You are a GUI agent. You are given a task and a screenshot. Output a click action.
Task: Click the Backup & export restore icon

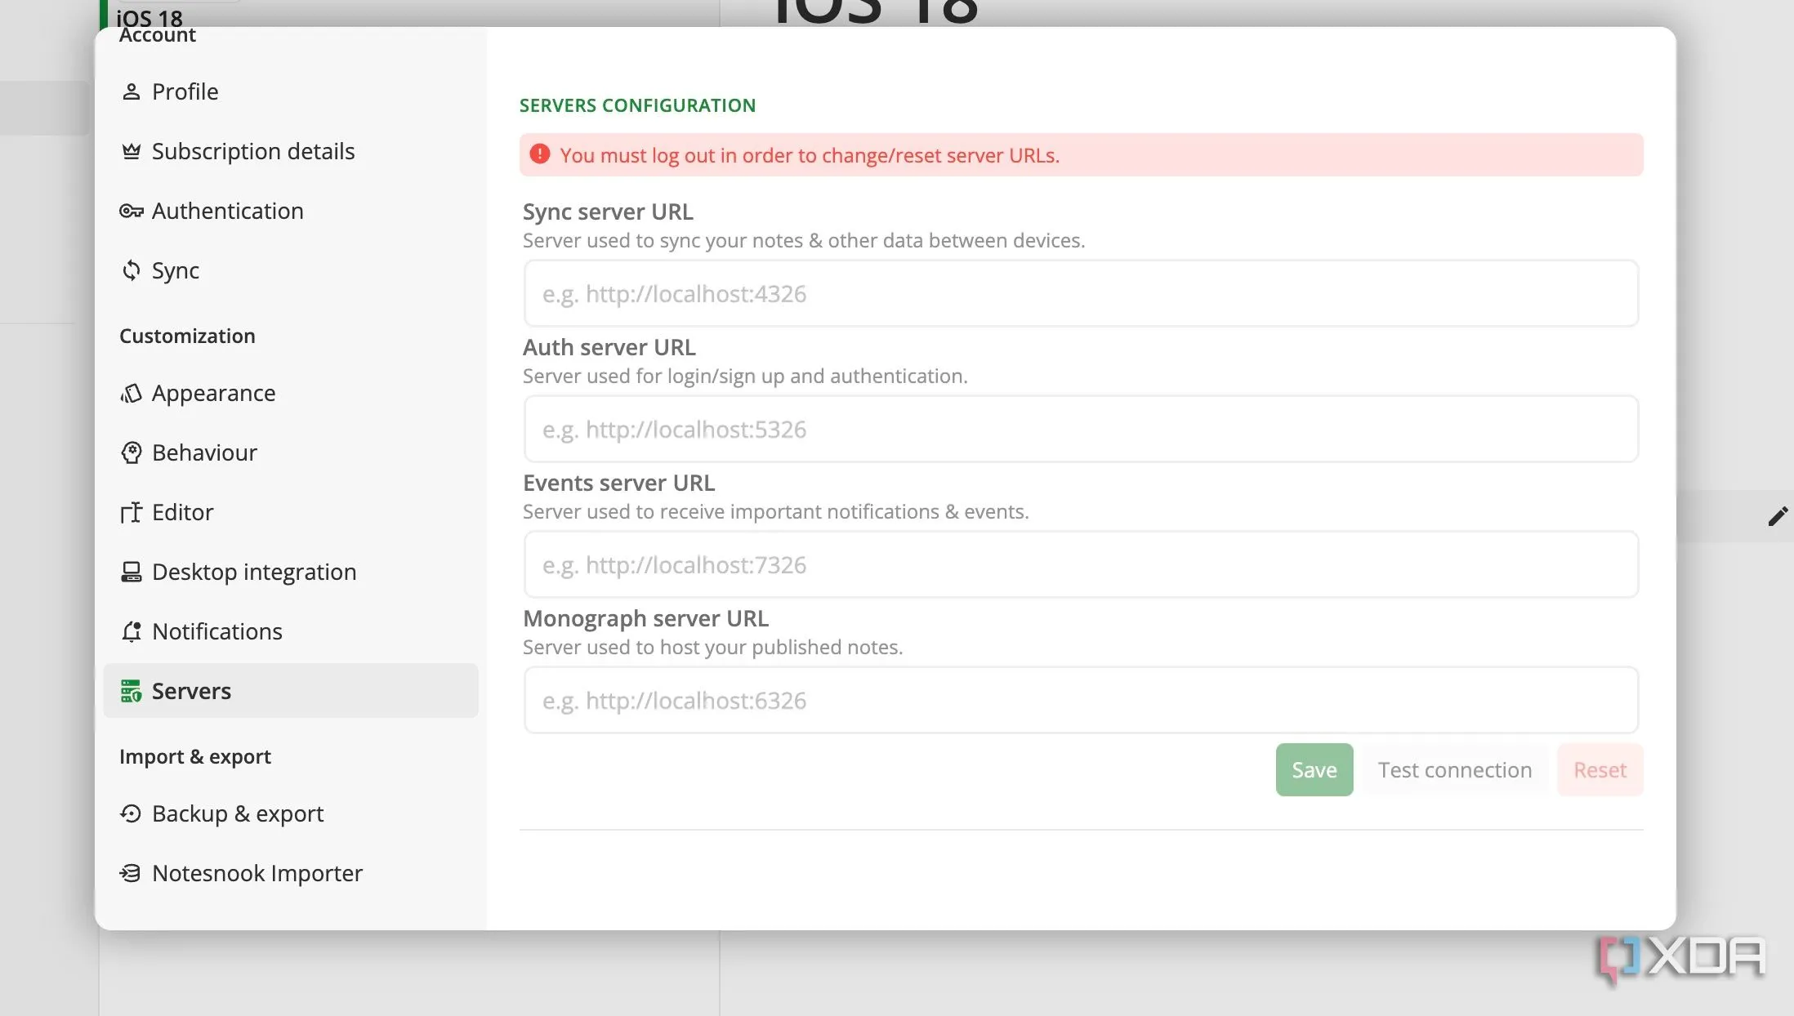click(x=131, y=813)
